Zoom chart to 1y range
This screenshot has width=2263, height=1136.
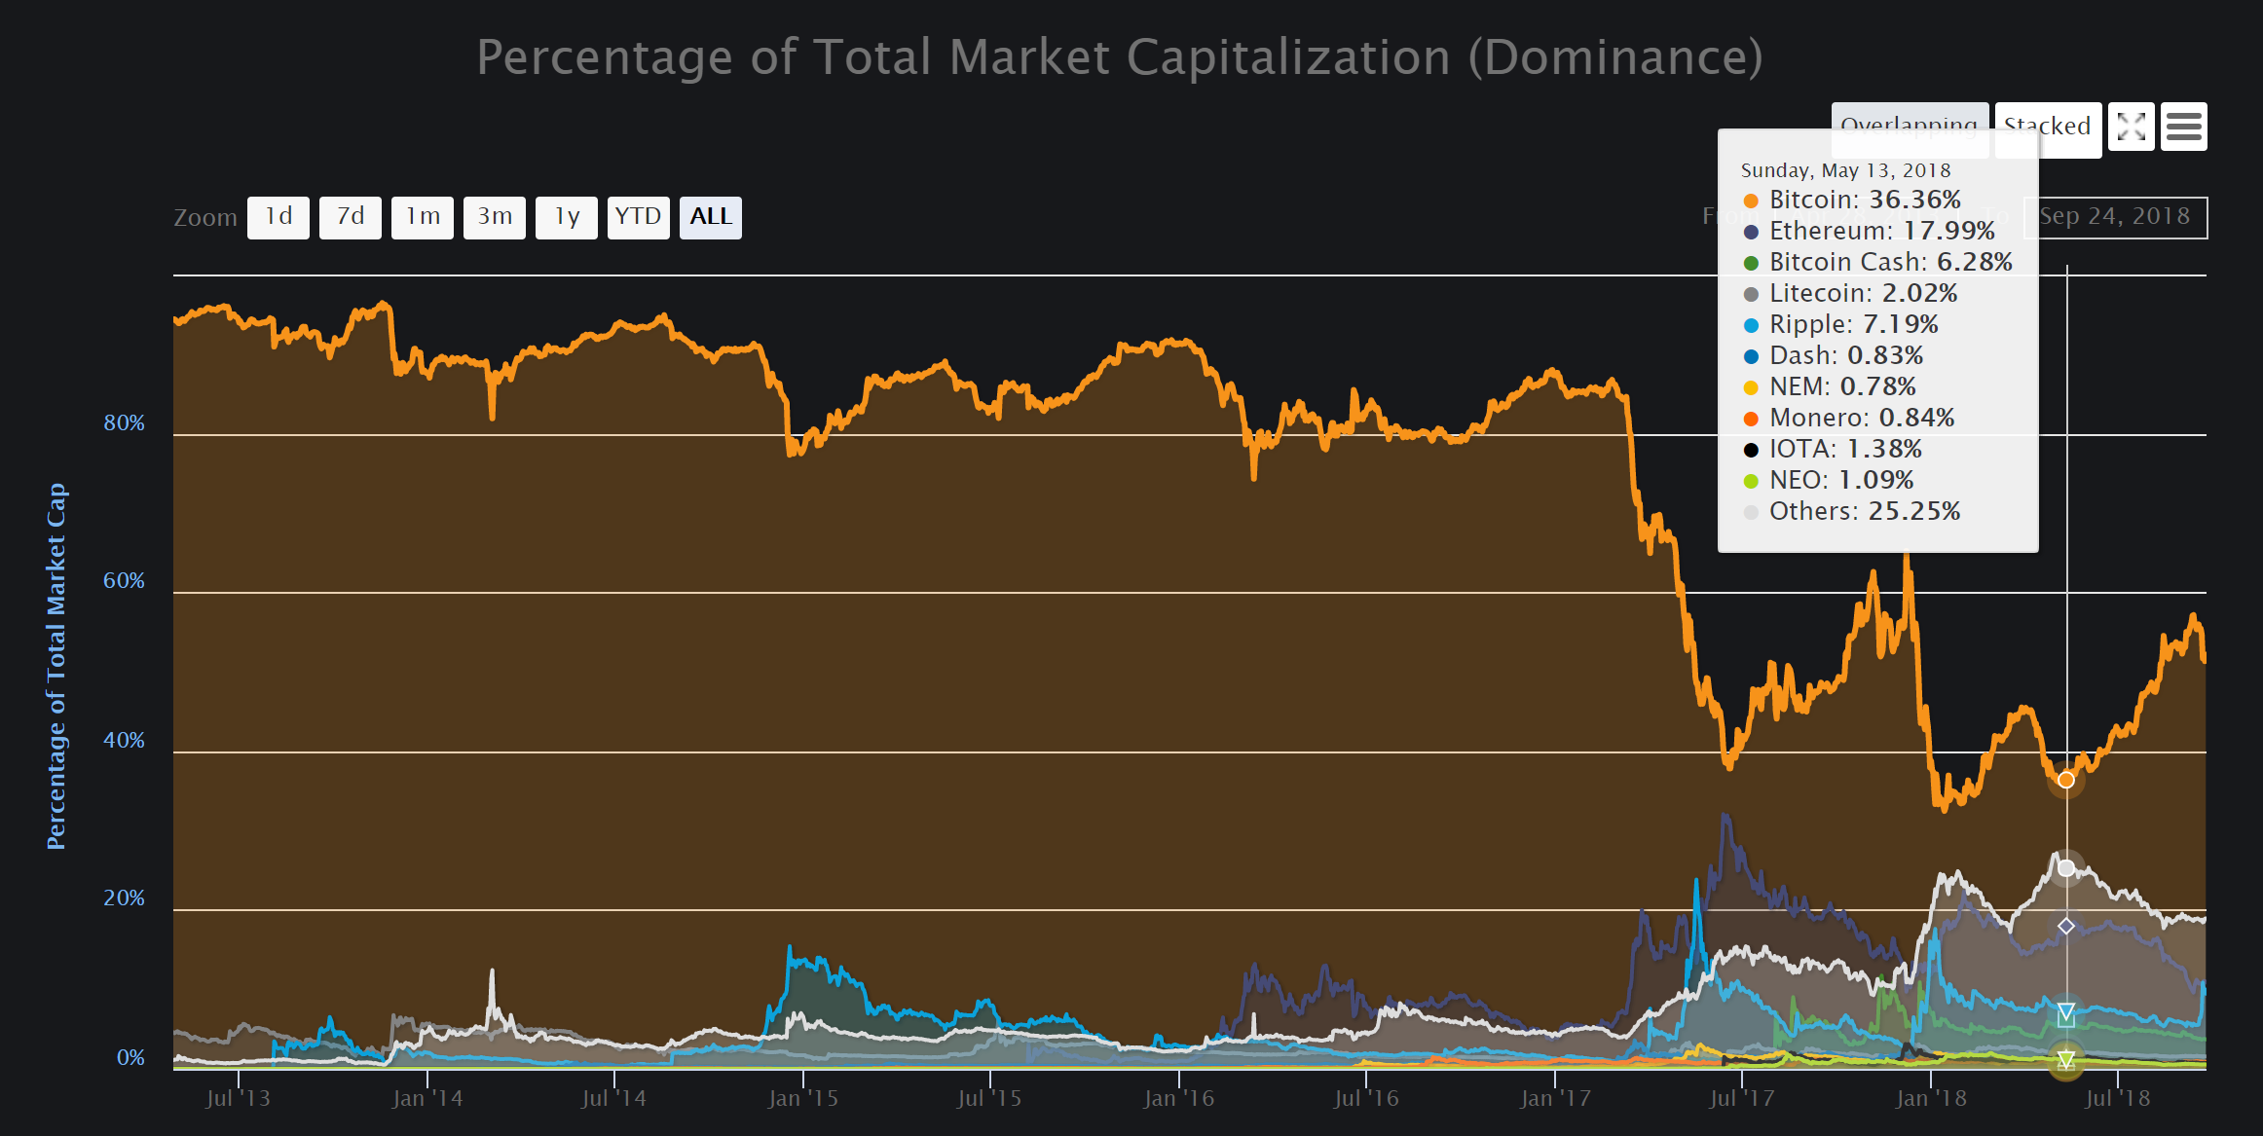point(567,217)
